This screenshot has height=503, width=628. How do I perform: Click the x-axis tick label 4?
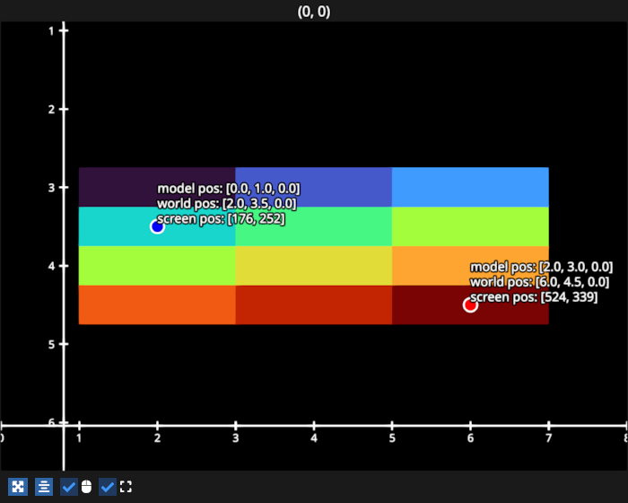(x=314, y=438)
